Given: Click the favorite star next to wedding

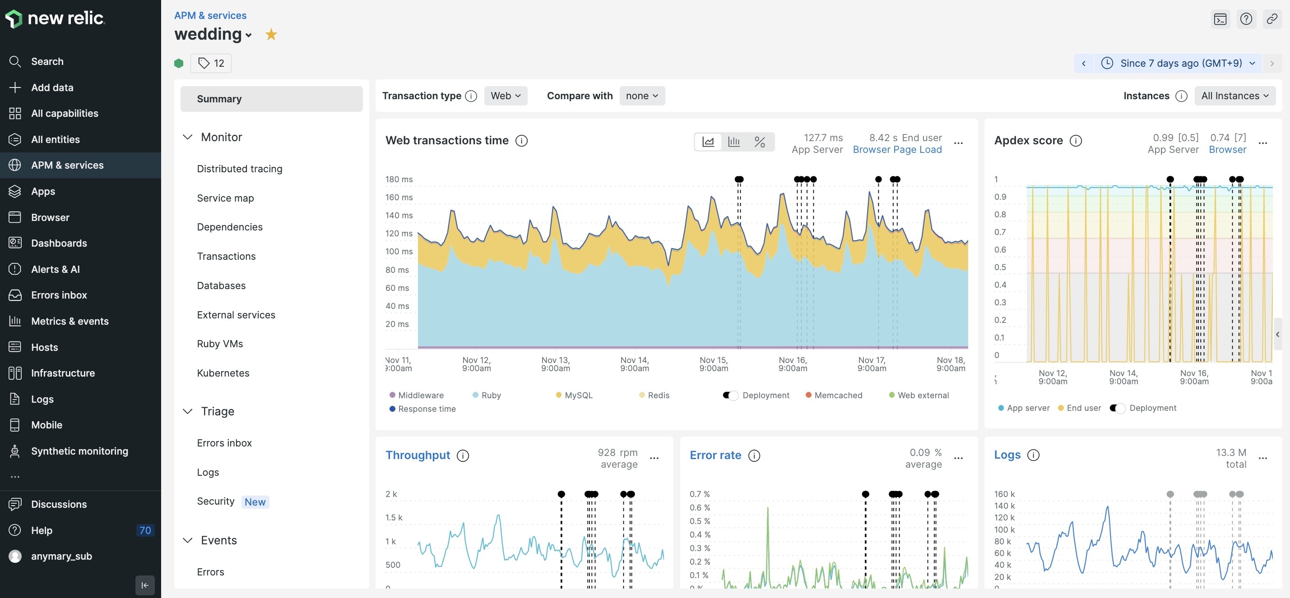Looking at the screenshot, I should coord(271,35).
